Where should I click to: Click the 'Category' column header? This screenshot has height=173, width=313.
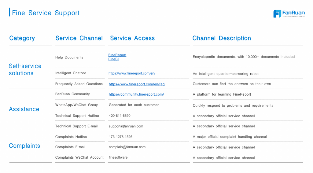tap(22, 38)
